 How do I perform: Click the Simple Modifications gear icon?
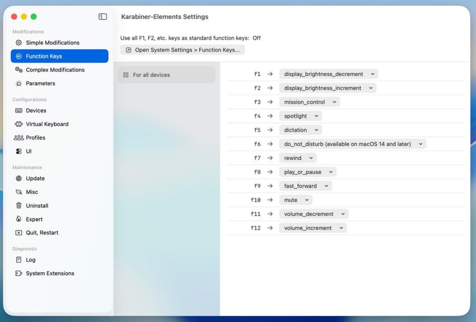(x=19, y=43)
